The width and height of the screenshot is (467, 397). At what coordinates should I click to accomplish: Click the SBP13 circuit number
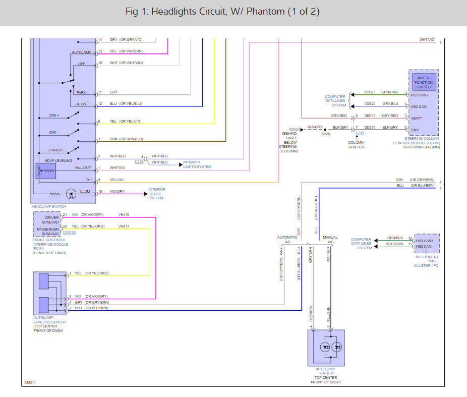[x=370, y=116]
